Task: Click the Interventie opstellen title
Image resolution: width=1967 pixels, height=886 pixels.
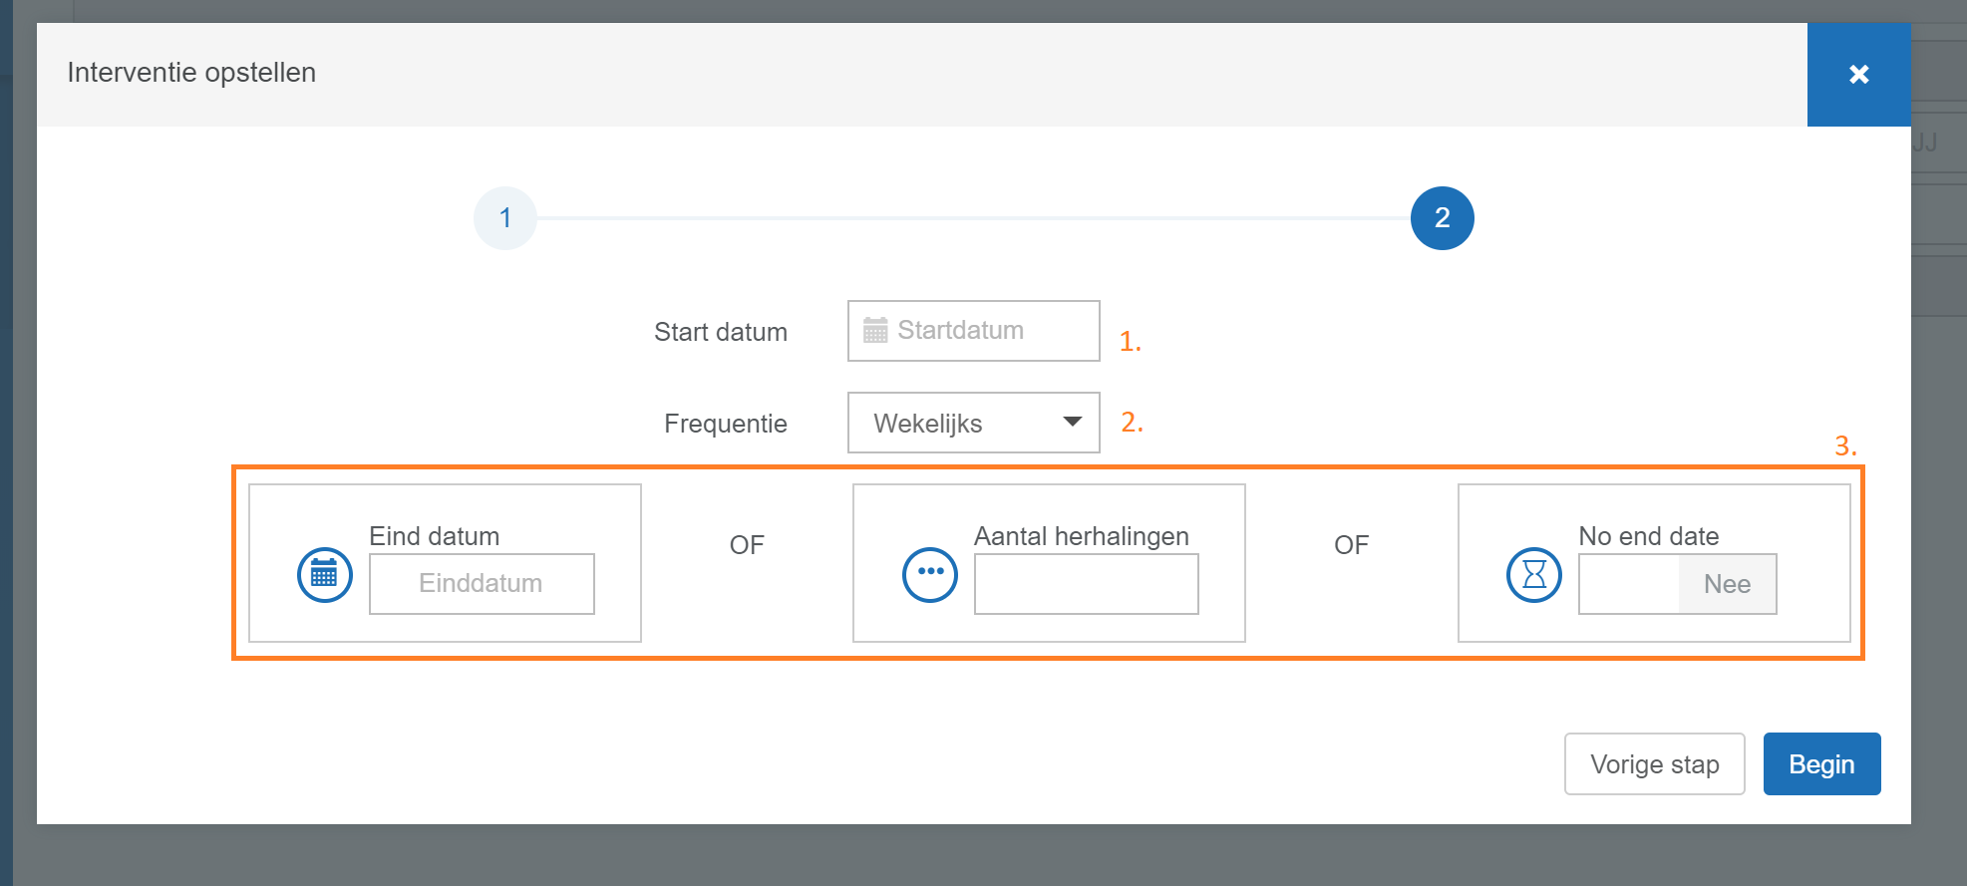Action: click(191, 73)
